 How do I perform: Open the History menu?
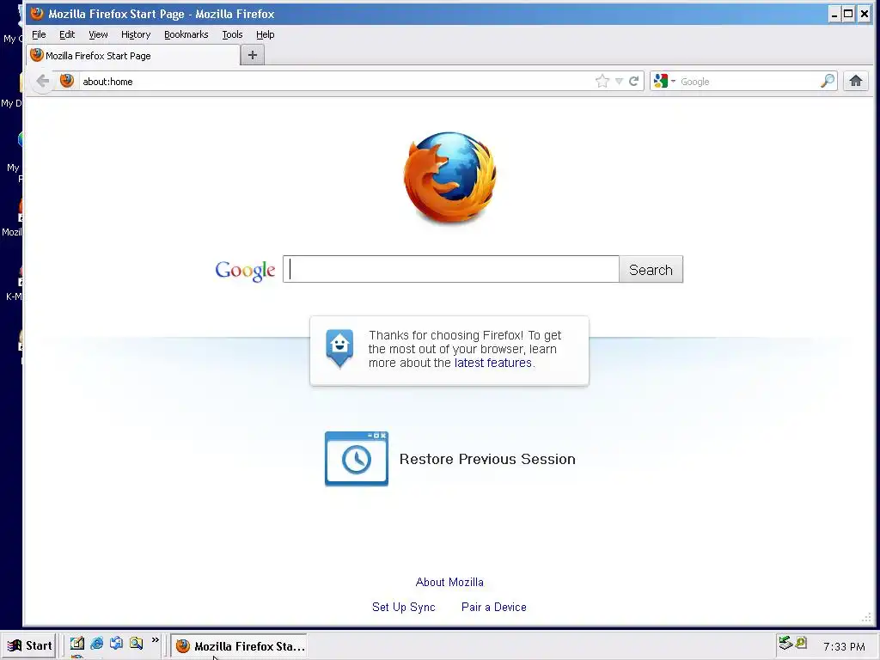(x=136, y=34)
